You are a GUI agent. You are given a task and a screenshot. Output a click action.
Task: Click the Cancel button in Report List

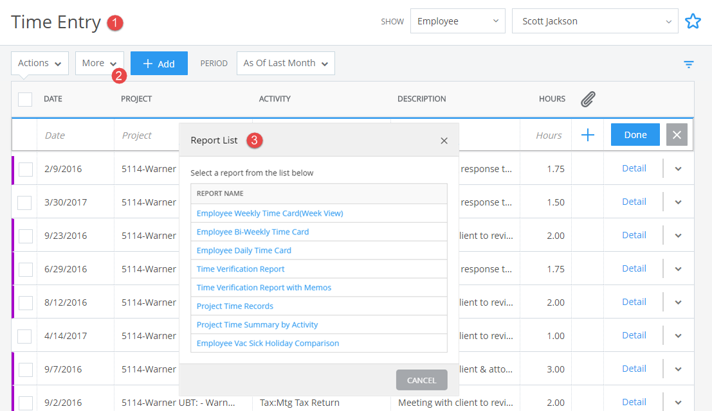[x=421, y=380]
